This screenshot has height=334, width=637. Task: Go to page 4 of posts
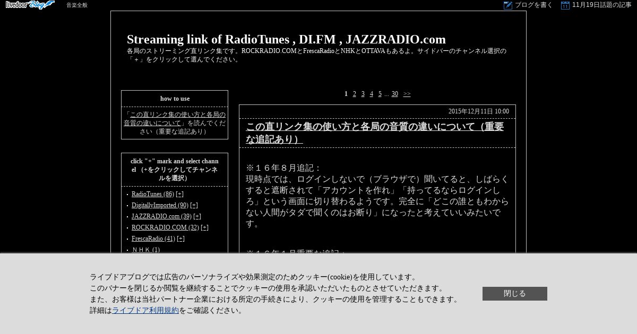point(372,94)
